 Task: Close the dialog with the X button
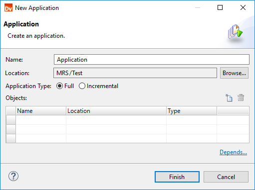point(243,7)
